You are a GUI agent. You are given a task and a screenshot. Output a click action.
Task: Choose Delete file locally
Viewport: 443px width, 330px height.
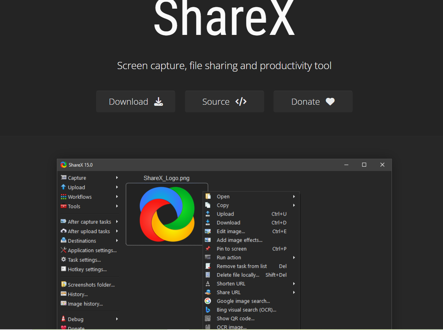click(251, 275)
